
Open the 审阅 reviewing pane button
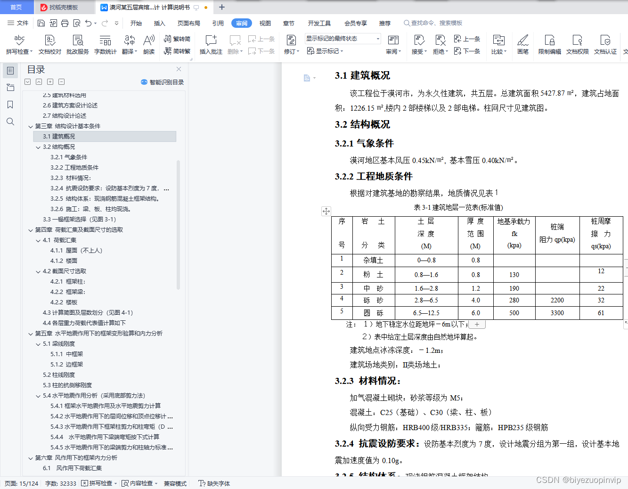tap(393, 45)
